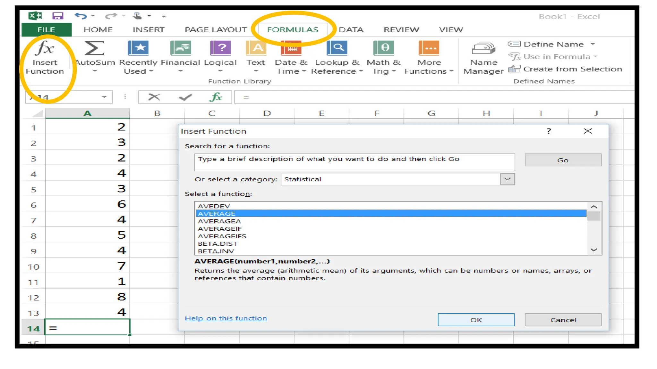Click the formula bar cancel X icon
Viewport: 657px width, 369px height.
[154, 97]
